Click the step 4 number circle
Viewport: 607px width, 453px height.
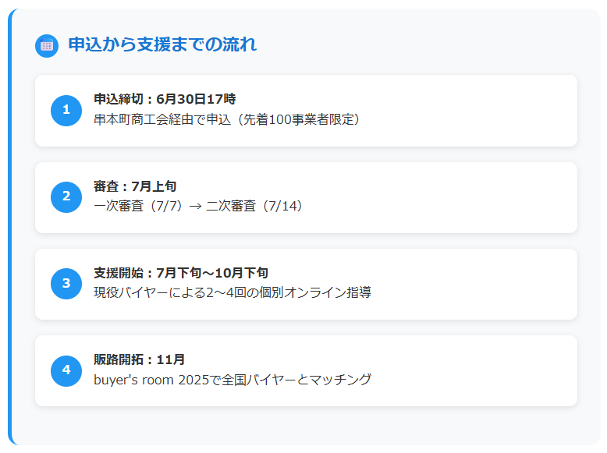(x=66, y=370)
